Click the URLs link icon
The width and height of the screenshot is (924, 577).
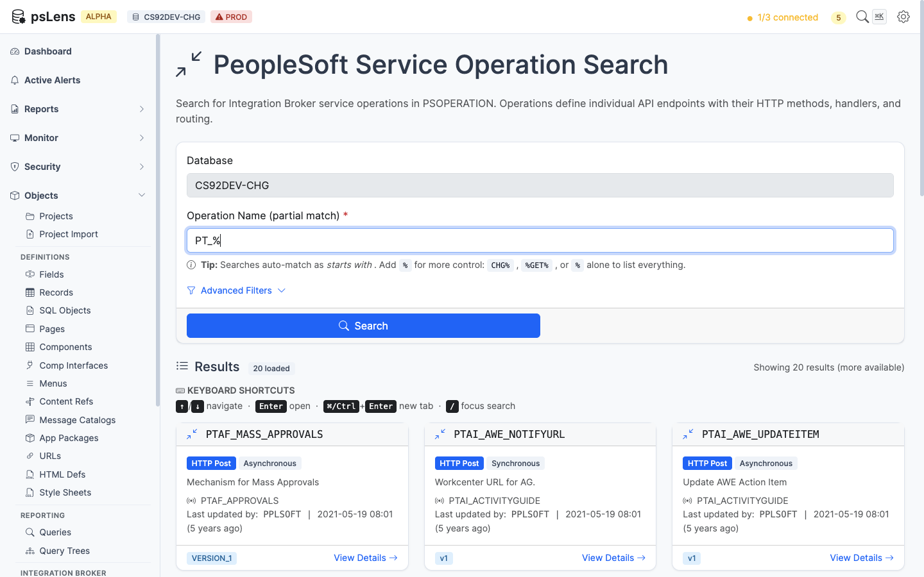(x=30, y=456)
